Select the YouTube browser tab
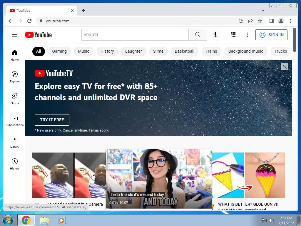Screen dimensions: 301x226 pyautogui.click(x=42, y=11)
